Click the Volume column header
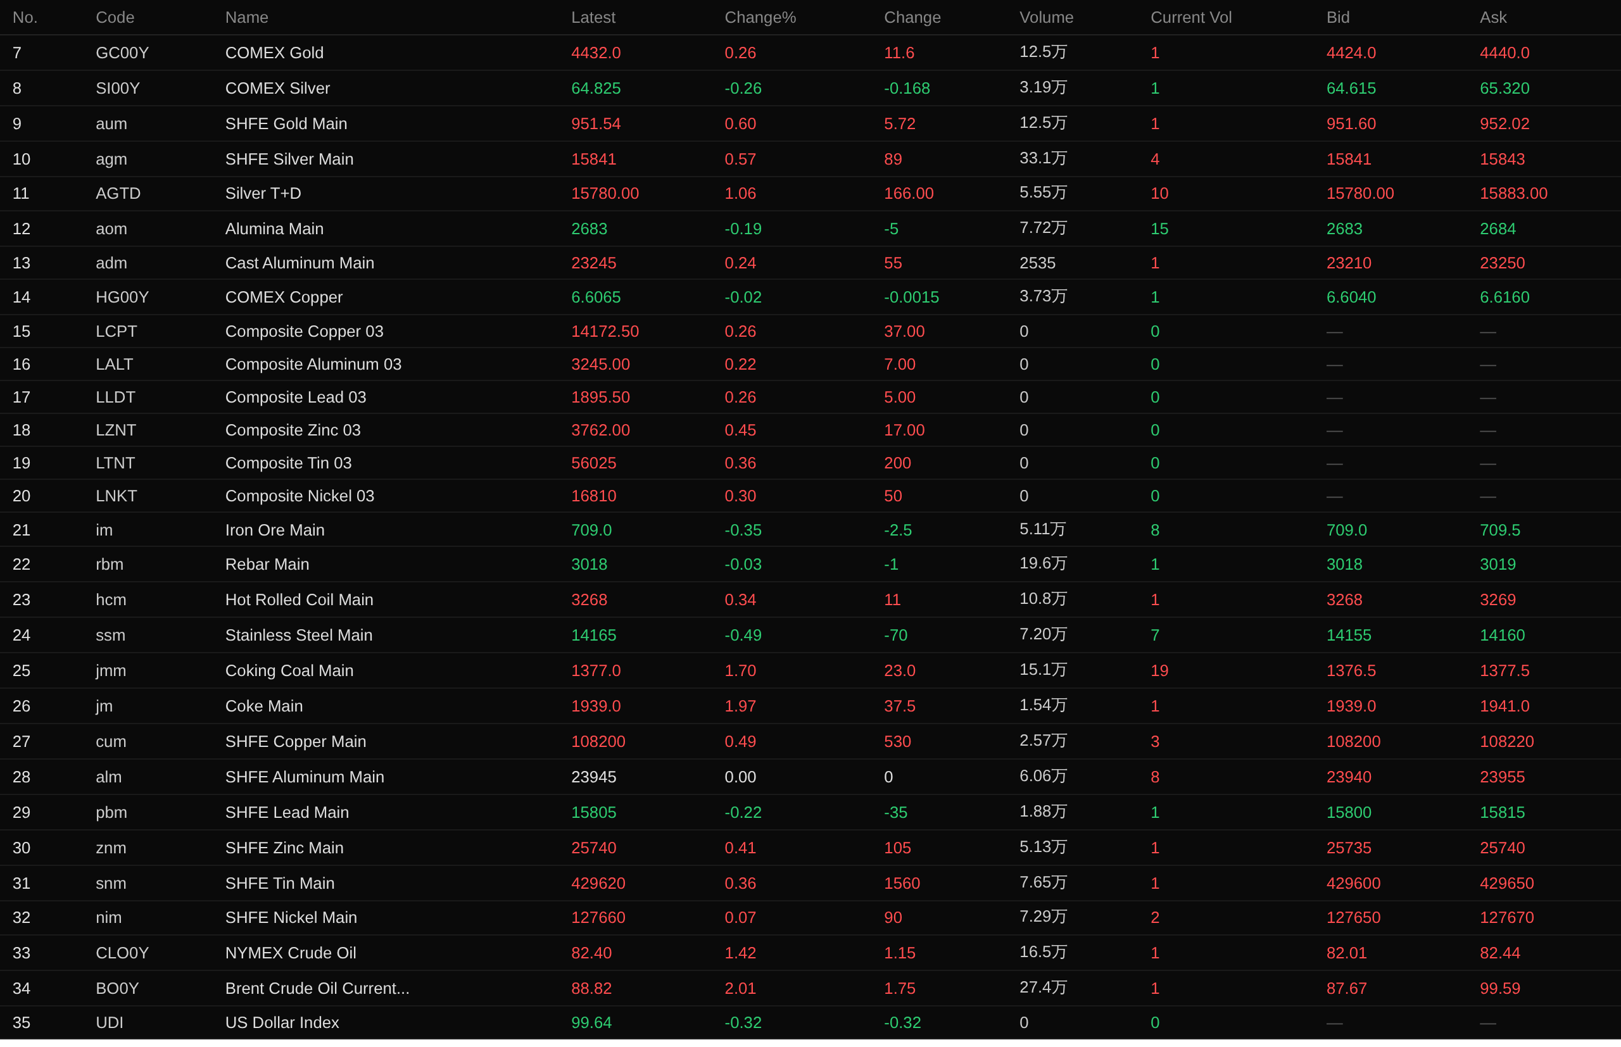 (x=1046, y=18)
